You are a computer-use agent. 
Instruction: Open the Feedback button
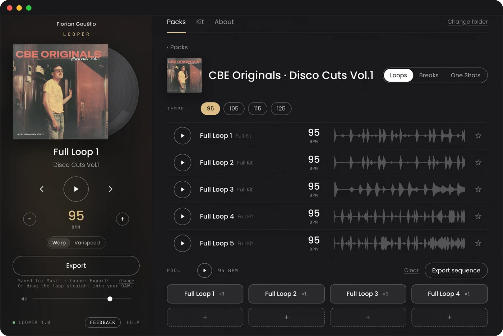[103, 323]
